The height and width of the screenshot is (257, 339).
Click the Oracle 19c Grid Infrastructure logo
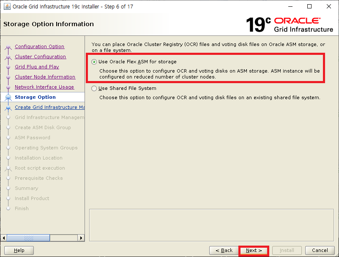point(290,24)
